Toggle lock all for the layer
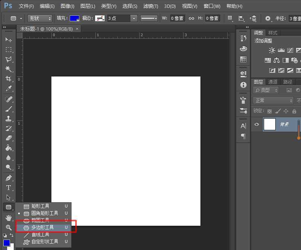The image size is (301, 250). [x=294, y=111]
